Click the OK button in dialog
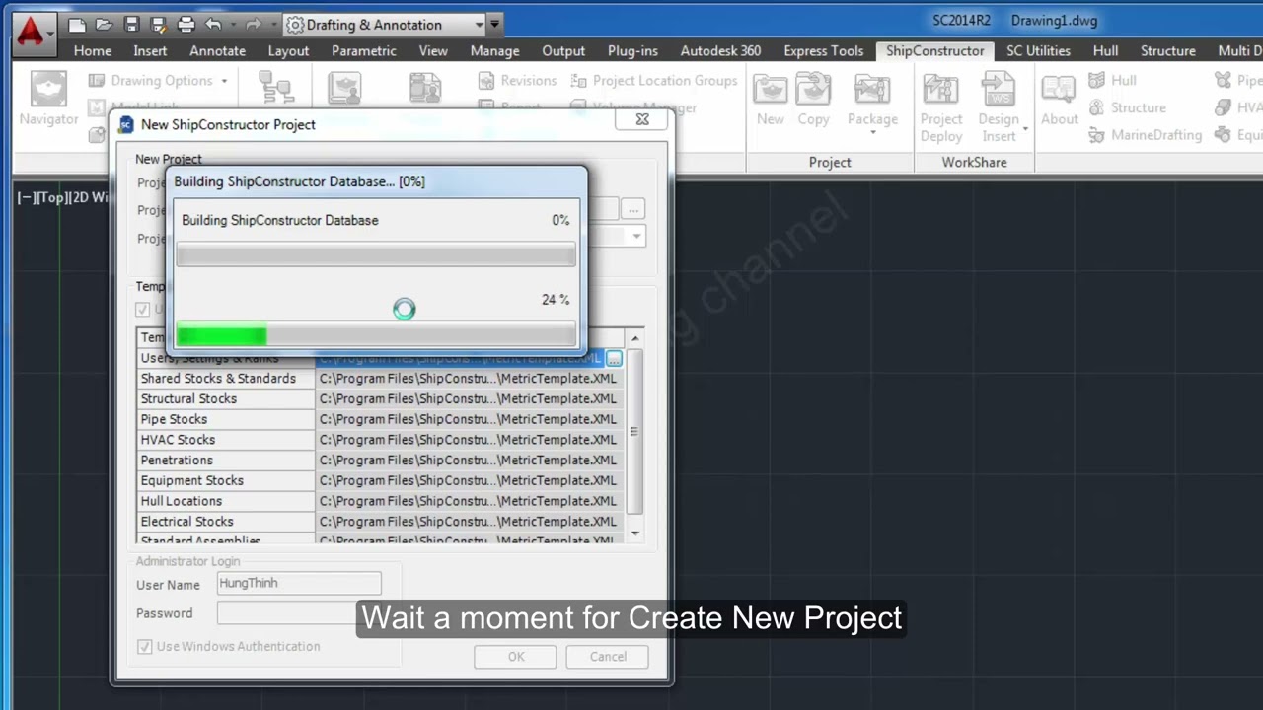 pyautogui.click(x=515, y=657)
